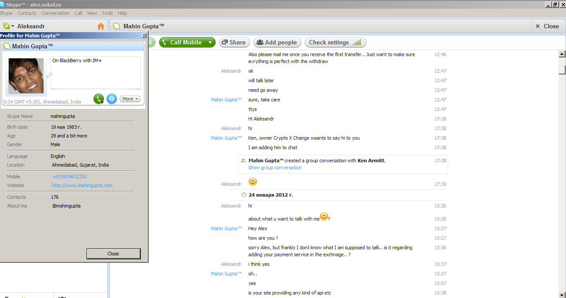The height and width of the screenshot is (298, 566).
Task: Click the local time '0:34 (GMT+5:30), Ahmedabad, India'
Action: [x=42, y=102]
